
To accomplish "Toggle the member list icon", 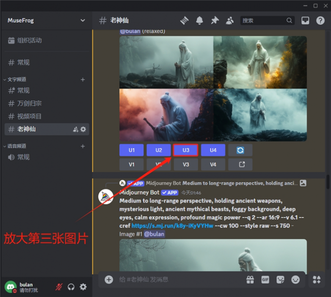I will click(230, 20).
